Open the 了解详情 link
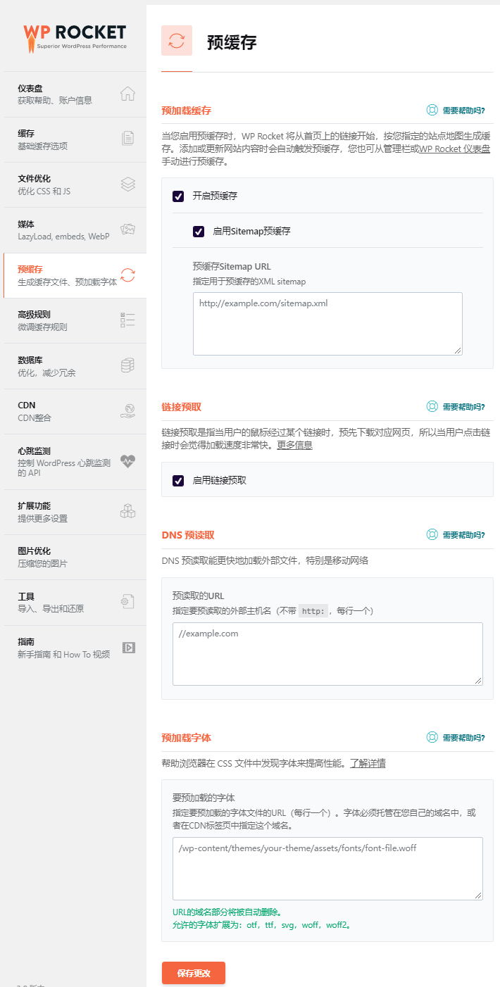 click(x=368, y=763)
